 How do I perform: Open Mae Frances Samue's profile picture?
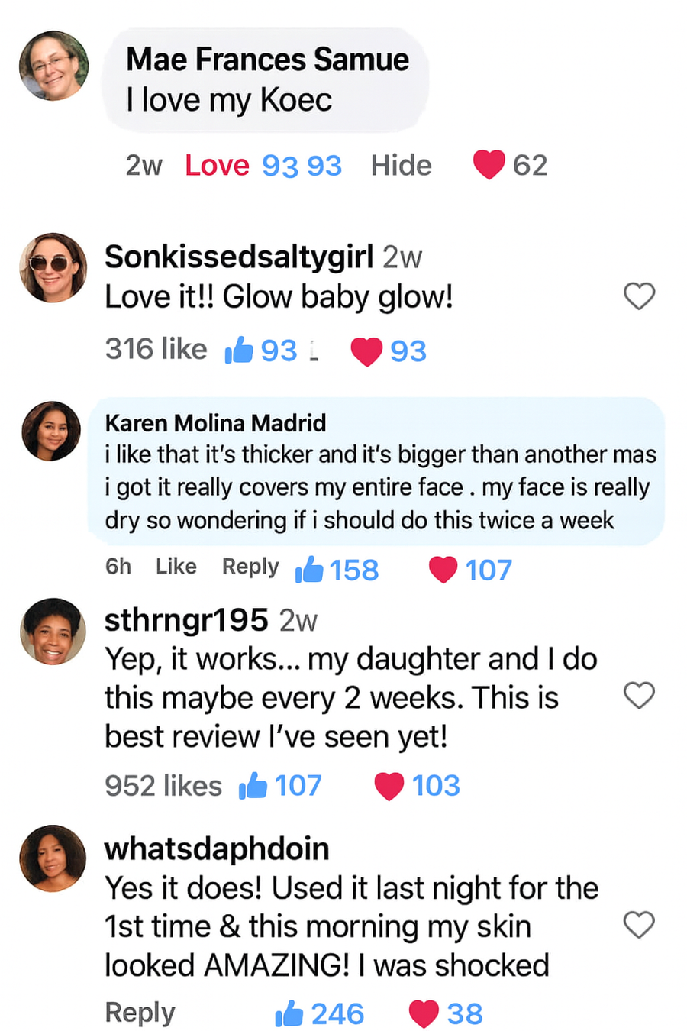pos(53,66)
